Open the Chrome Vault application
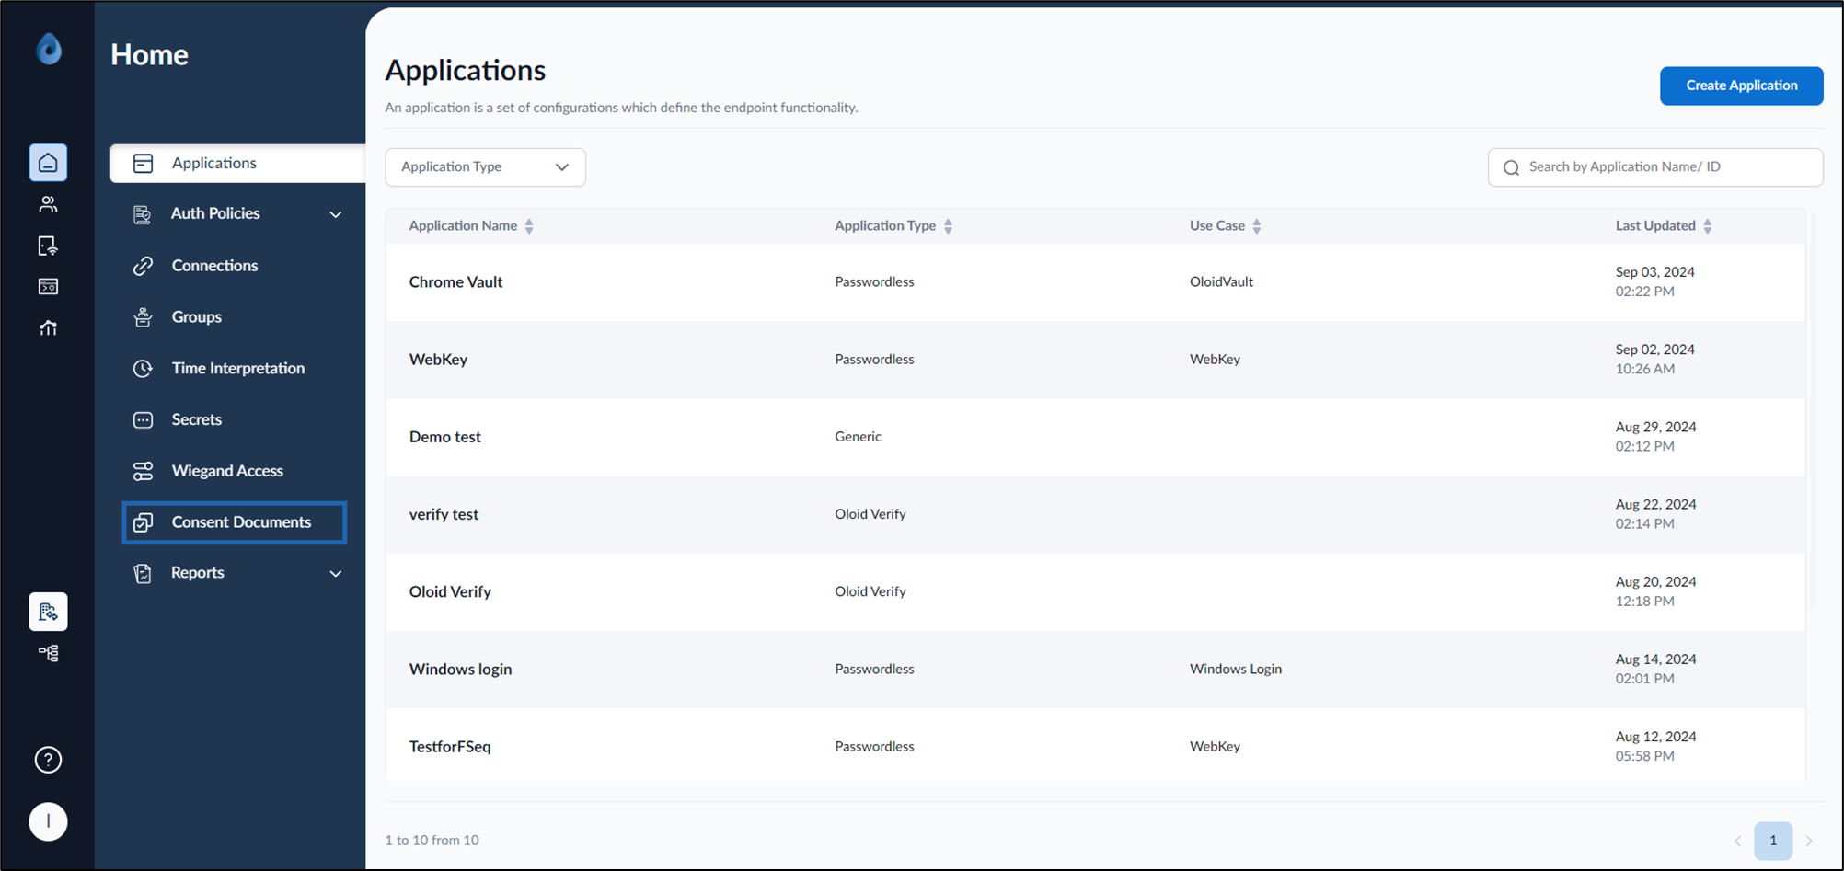The width and height of the screenshot is (1844, 871). (455, 282)
